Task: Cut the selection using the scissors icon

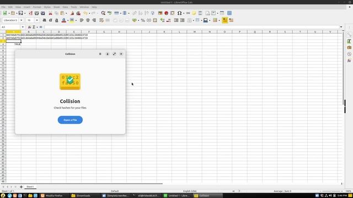Action: 50,13
